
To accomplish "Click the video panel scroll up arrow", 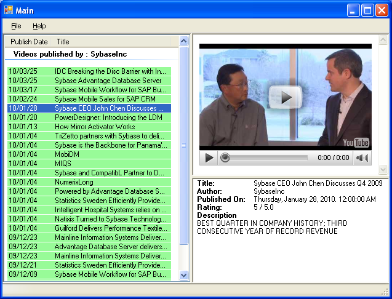I will (383, 40).
